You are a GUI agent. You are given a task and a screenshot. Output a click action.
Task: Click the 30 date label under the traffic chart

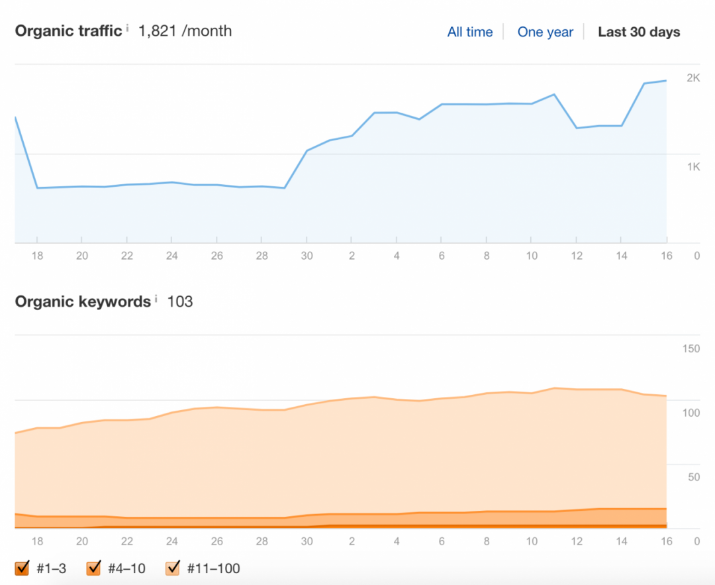307,256
